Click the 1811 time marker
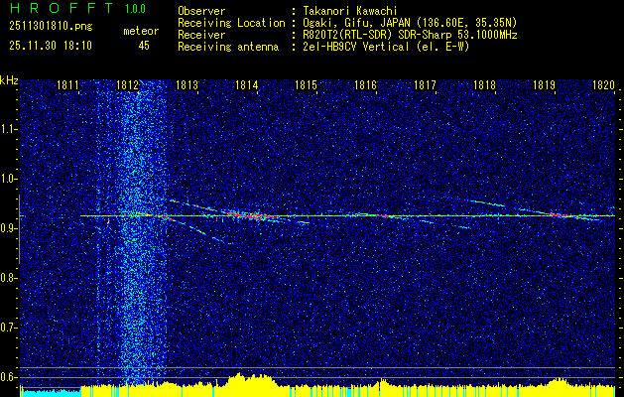 point(67,84)
